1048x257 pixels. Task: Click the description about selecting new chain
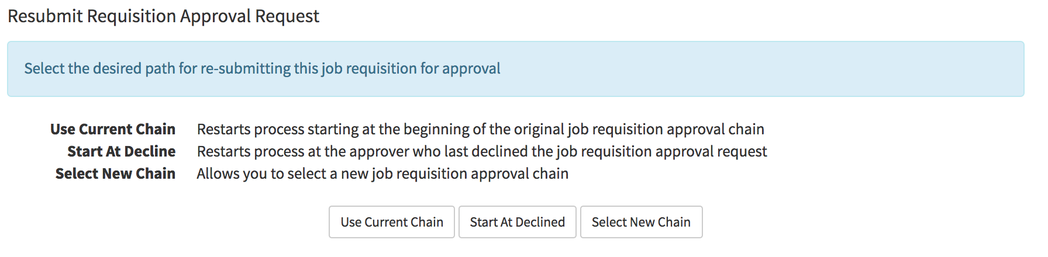(382, 173)
